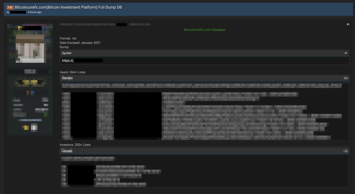The image size is (355, 194).
Task: Click the 'Date Dumped: January 2021' line
Action: tap(80, 43)
